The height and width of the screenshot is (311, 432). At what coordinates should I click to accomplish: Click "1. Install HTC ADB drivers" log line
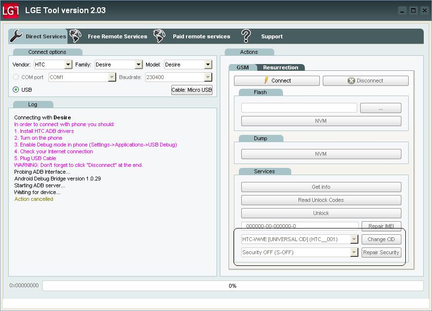click(x=44, y=131)
